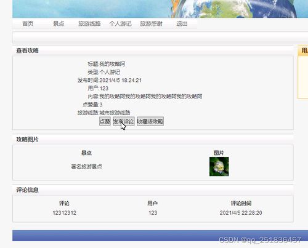
Task: Click the comment text 12312312
Action: click(64, 213)
